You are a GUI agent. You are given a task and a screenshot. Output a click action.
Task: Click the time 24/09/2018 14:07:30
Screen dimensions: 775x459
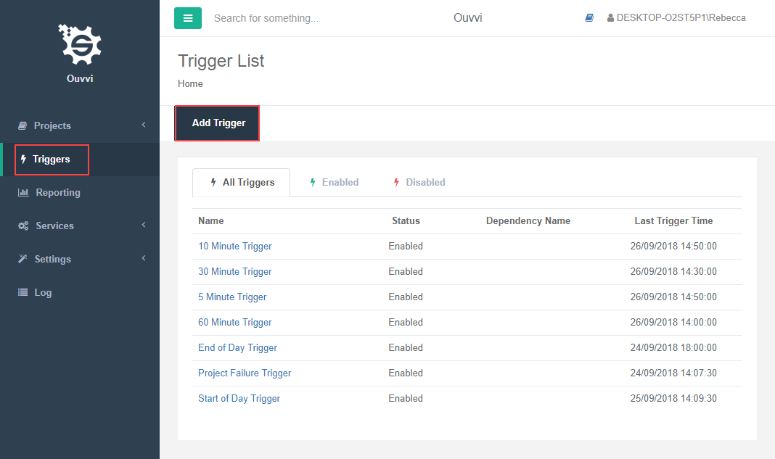[673, 373]
